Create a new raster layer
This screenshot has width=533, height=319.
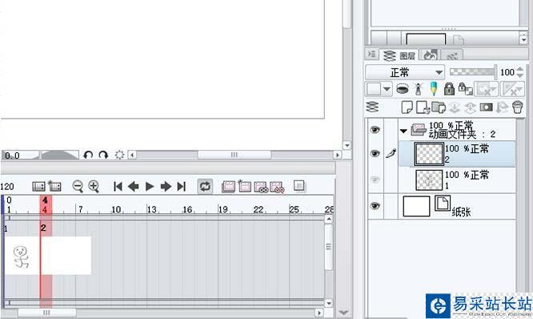click(407, 107)
